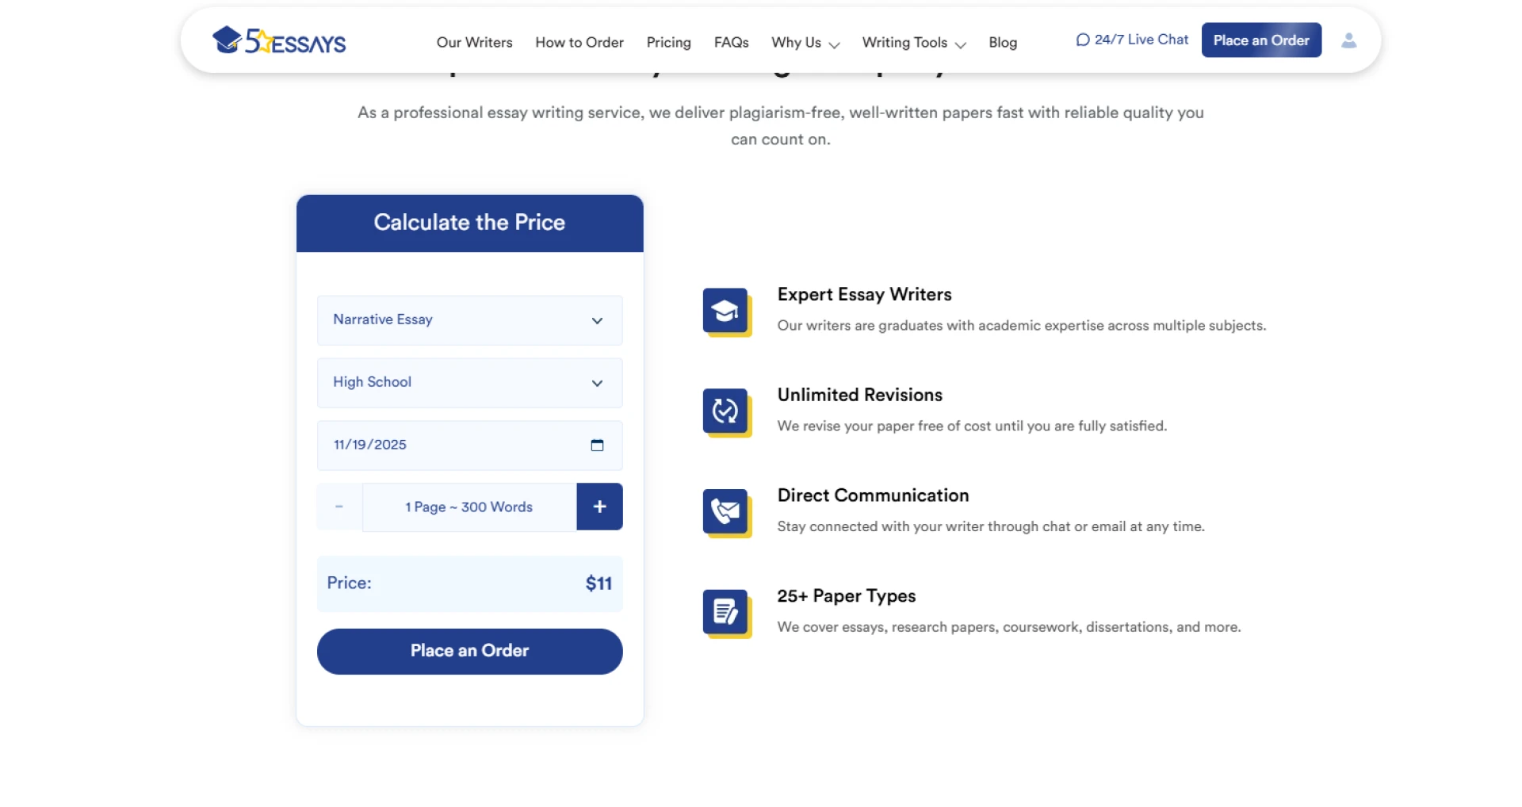Expand the Why Us menu
The image size is (1522, 807).
(805, 43)
